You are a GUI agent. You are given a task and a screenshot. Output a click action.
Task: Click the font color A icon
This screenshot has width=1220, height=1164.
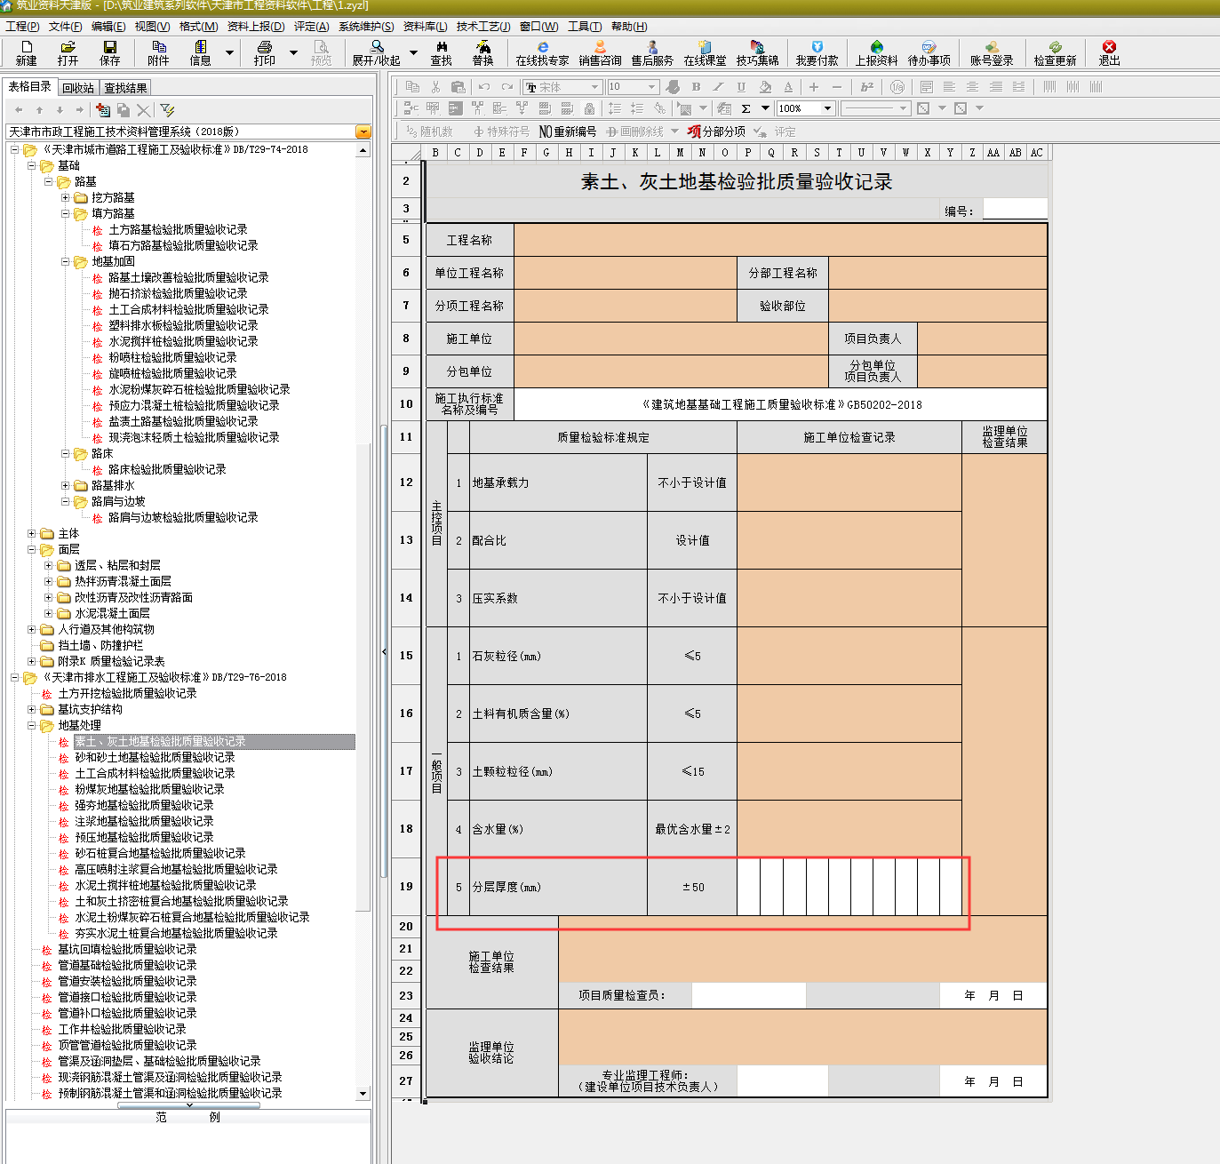coord(788,87)
